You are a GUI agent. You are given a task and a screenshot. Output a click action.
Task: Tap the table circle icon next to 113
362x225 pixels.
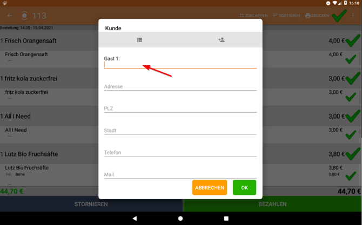[x=24, y=16]
